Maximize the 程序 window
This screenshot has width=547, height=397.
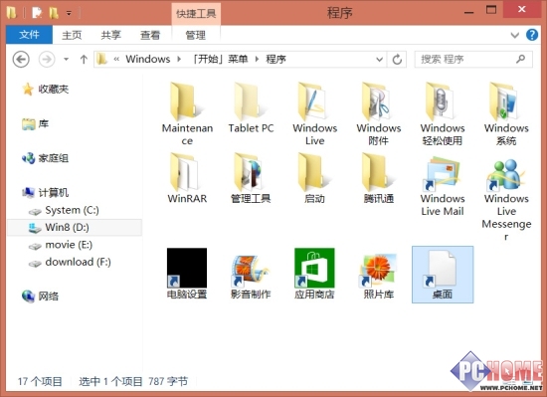pos(491,10)
